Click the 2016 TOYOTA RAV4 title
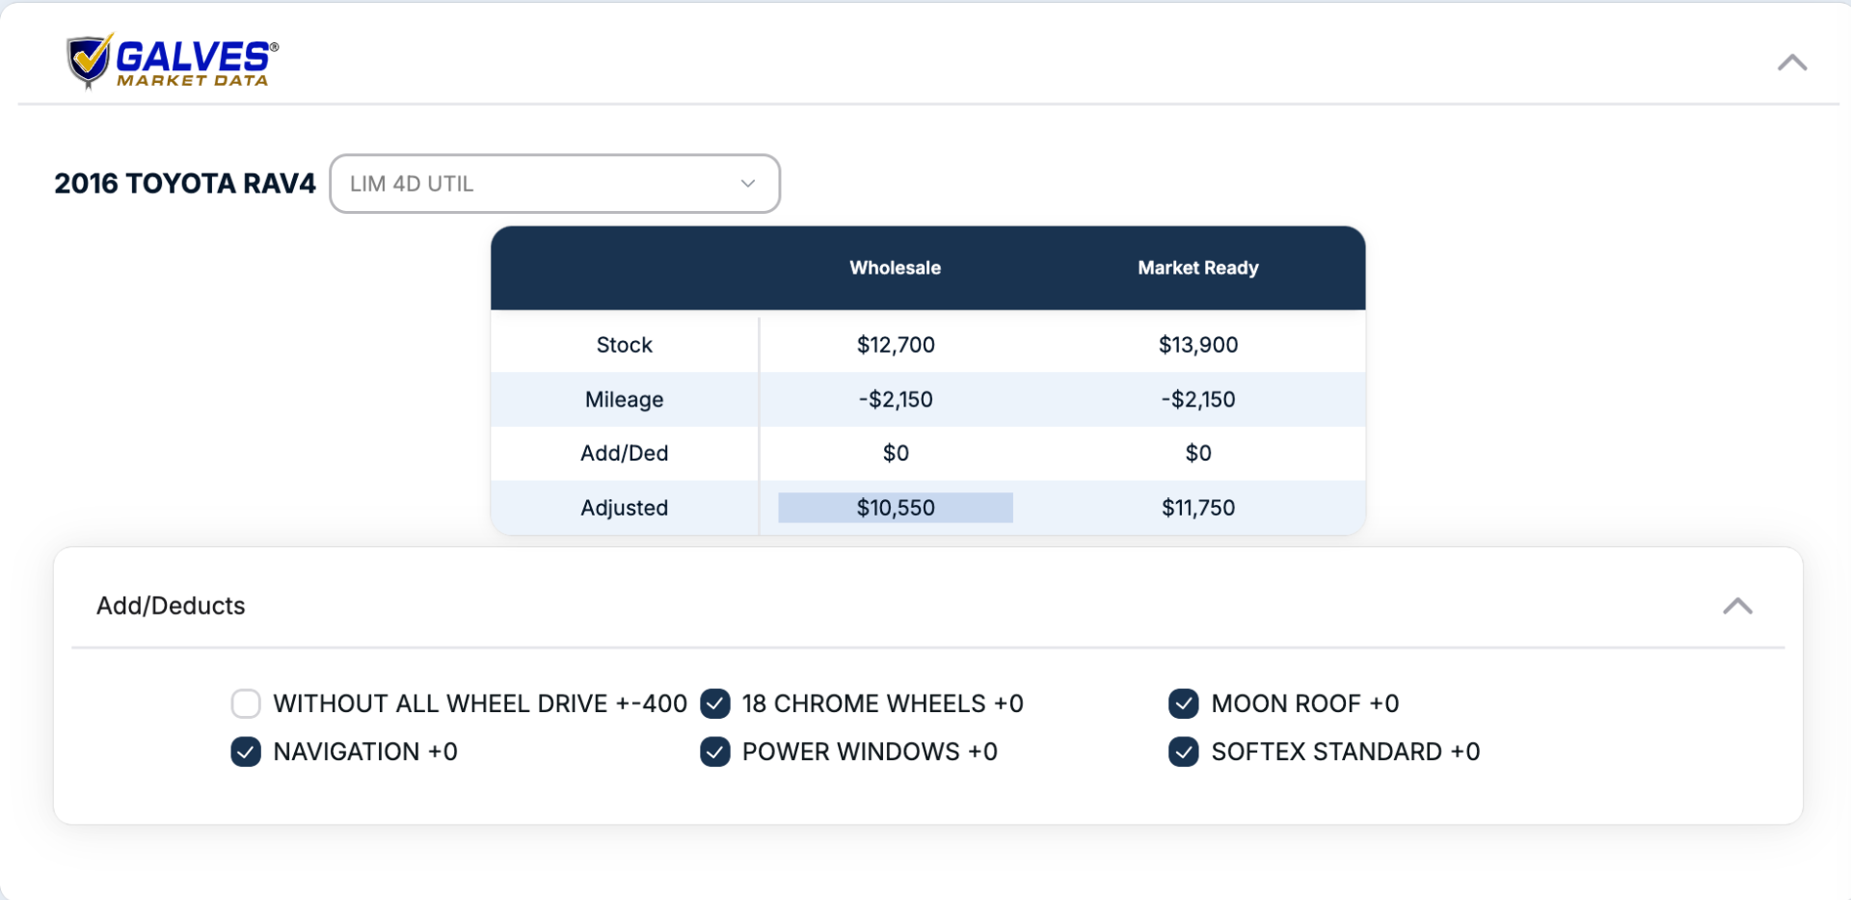The width and height of the screenshot is (1851, 900). pyautogui.click(x=185, y=183)
